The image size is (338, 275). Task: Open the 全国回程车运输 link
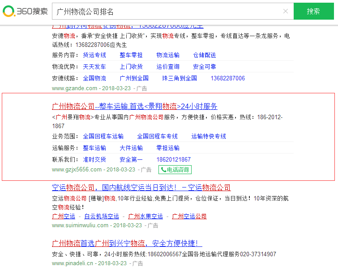pyautogui.click(x=103, y=137)
